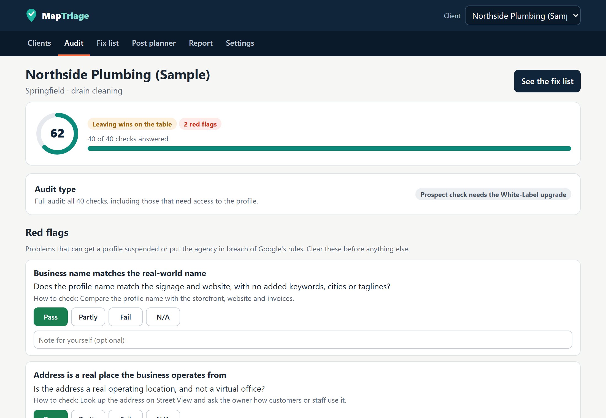Mark business name check as Partly
606x418 pixels.
click(88, 317)
